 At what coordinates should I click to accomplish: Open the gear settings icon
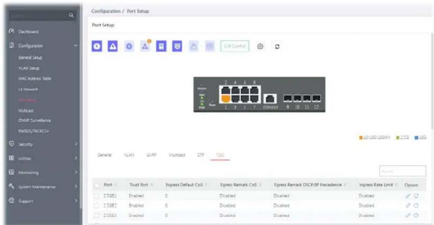tap(260, 46)
